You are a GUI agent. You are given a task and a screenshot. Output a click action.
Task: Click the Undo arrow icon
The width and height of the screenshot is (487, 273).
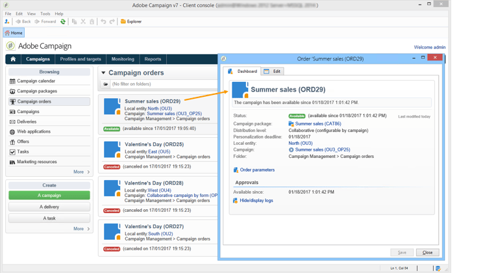coord(103,21)
